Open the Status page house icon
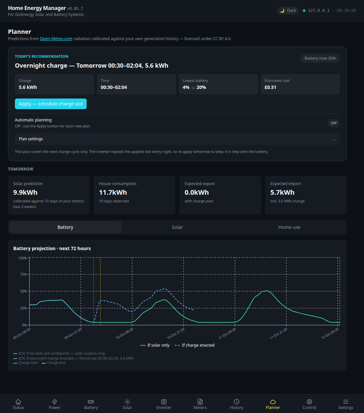The height and width of the screenshot is (413, 364). (18, 402)
